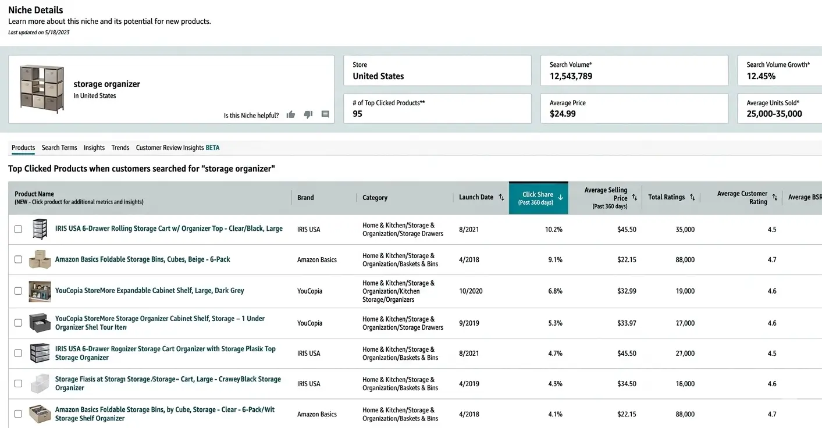Click the Amazon Basics brand in the 9.1% row

pyautogui.click(x=317, y=260)
